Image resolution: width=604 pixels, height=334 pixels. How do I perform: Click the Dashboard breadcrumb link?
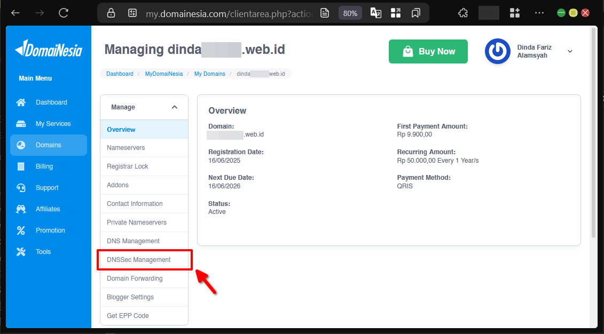[120, 74]
